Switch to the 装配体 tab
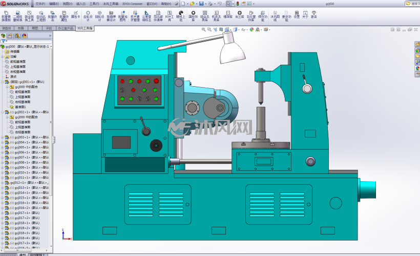Screen dimensions: 420x256 (7, 28)
